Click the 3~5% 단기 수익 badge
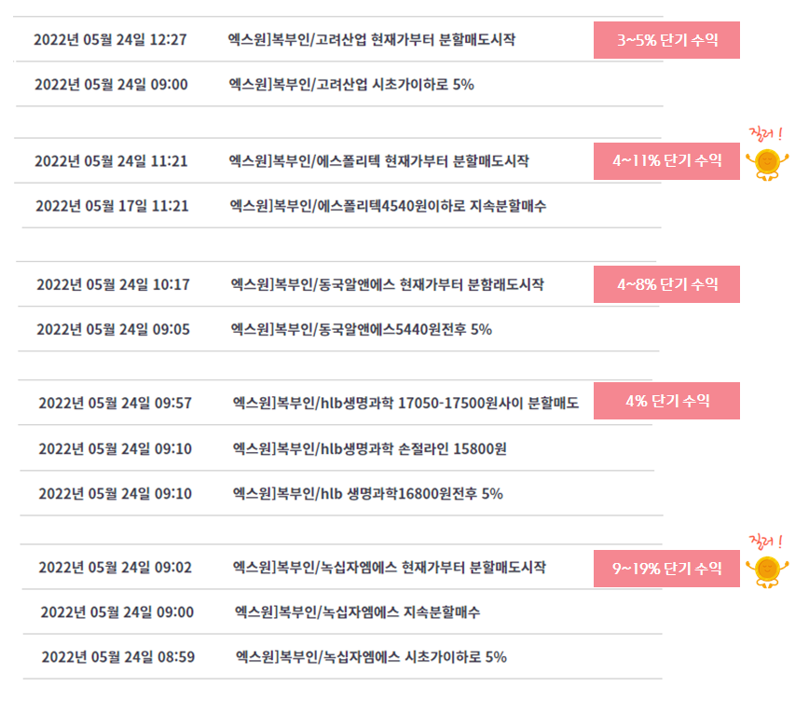The width and height of the screenshot is (809, 714). [666, 40]
